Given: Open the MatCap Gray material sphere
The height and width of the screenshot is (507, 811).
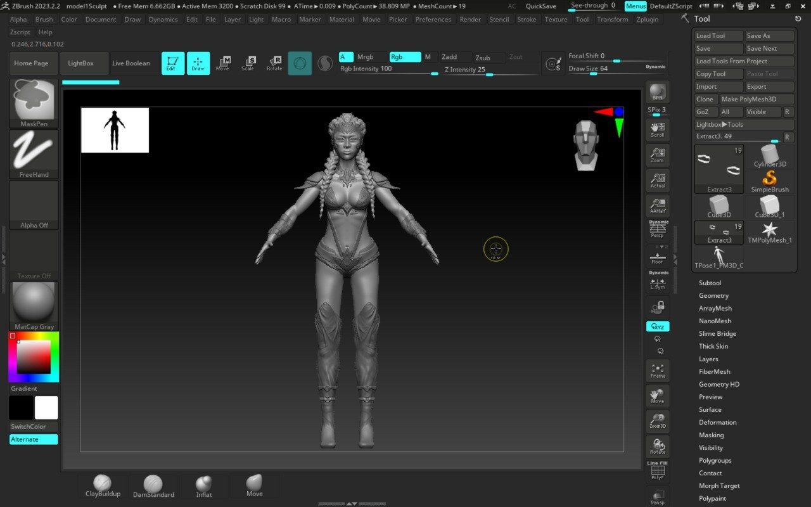Looking at the screenshot, I should pos(34,306).
